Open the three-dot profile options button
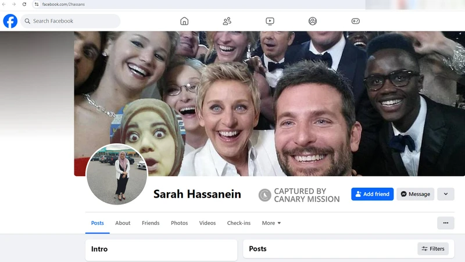The height and width of the screenshot is (262, 465). 446,223
